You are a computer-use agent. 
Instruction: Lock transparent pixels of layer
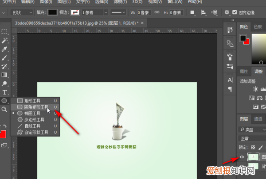coord(253,147)
